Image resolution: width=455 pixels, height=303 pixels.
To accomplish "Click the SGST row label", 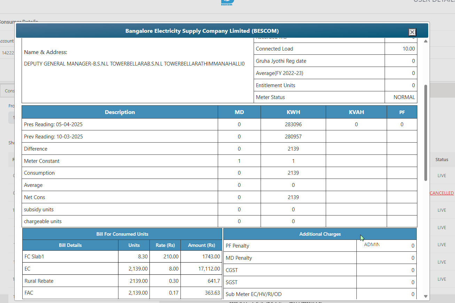I will tap(232, 282).
